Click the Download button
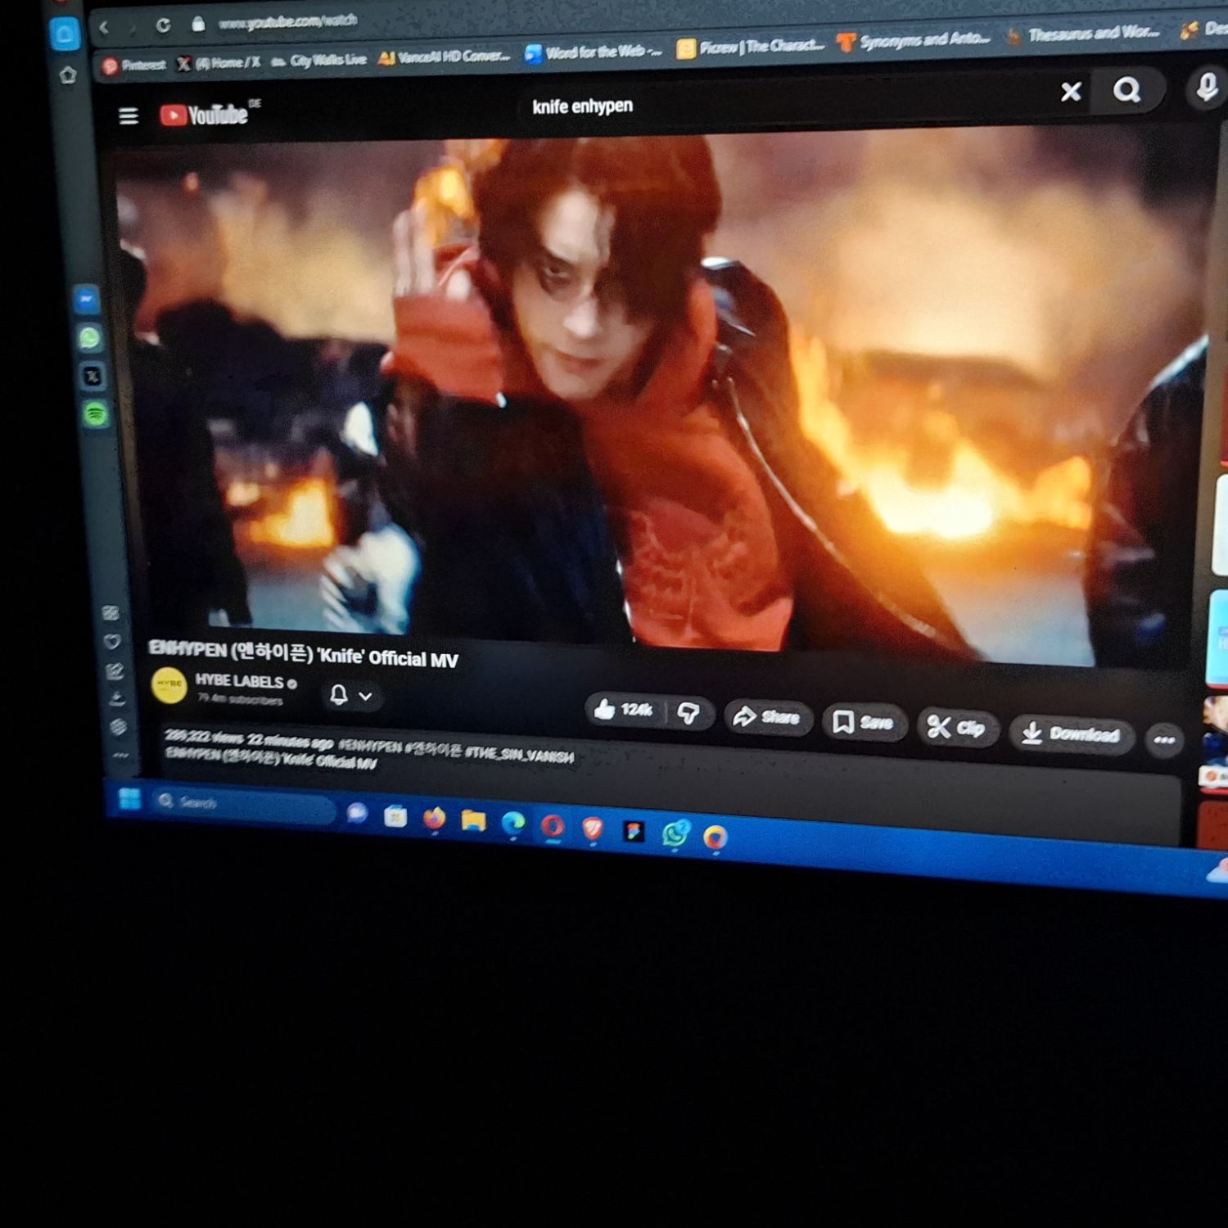Viewport: 1228px width, 1228px height. [1072, 734]
